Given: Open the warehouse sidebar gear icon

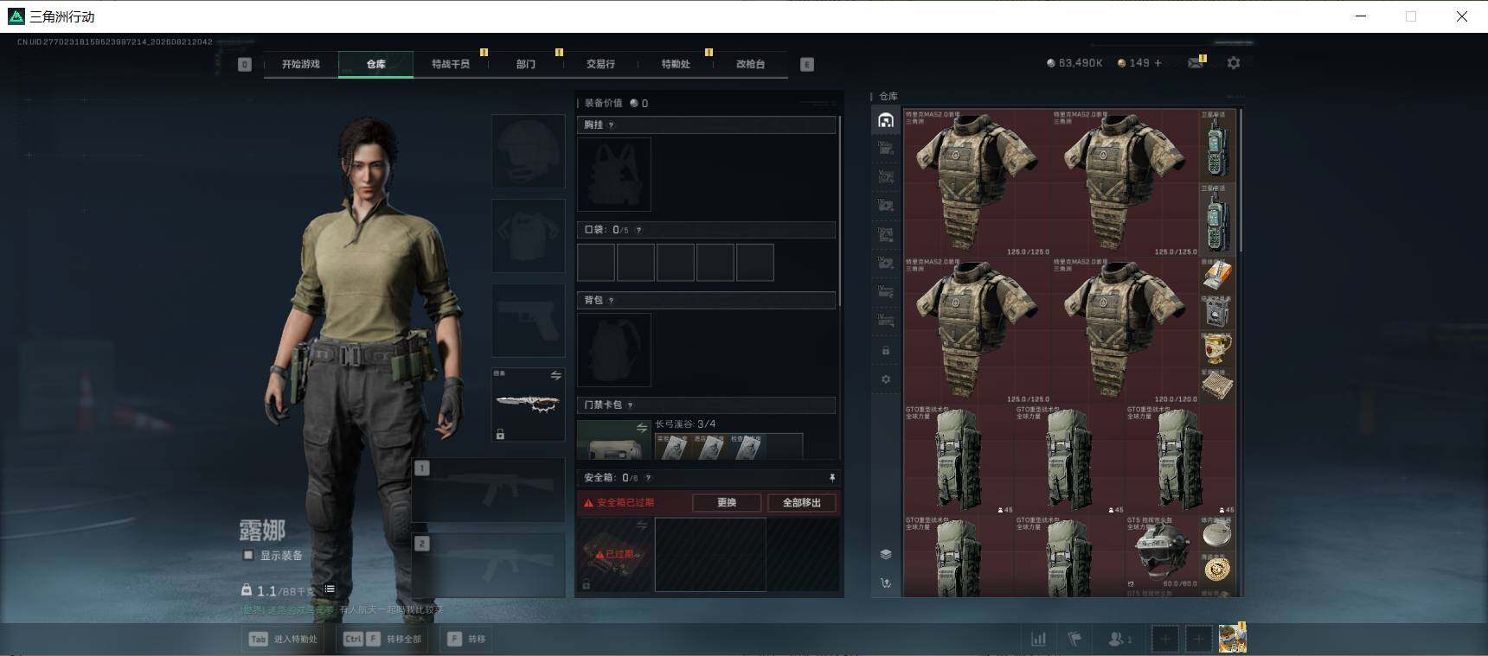Looking at the screenshot, I should [886, 379].
